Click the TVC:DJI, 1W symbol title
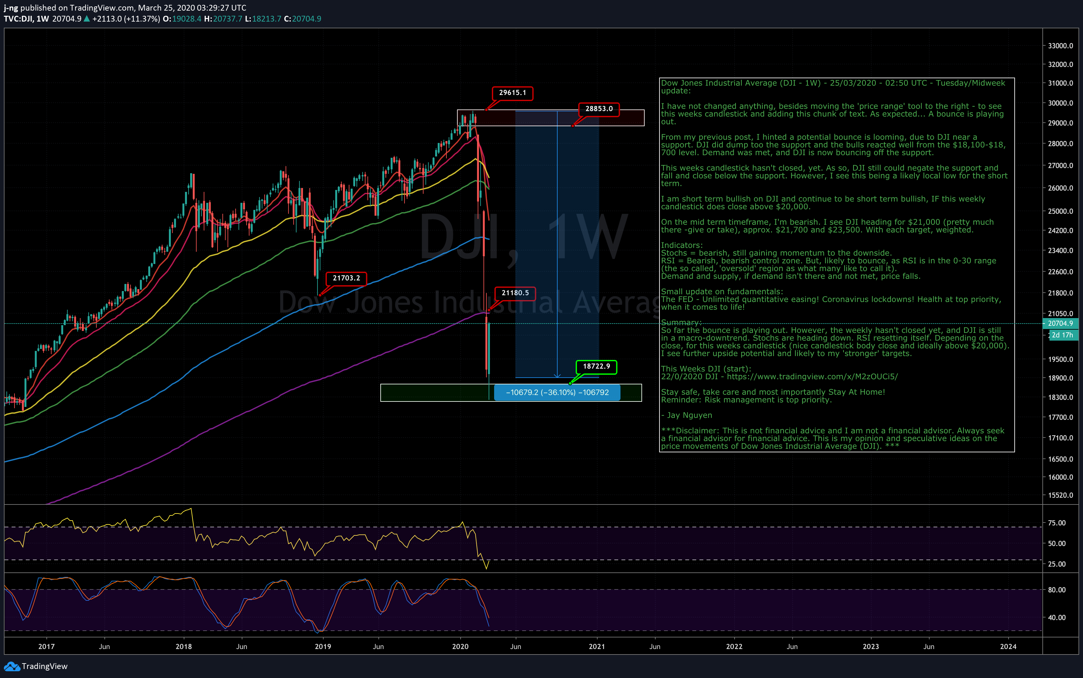This screenshot has width=1083, height=678. tap(26, 19)
